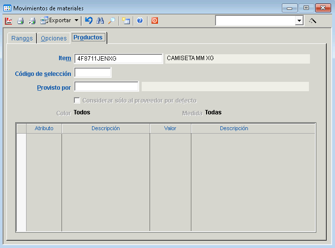
Task: Click the Atributo column header
Action: [x=44, y=128]
